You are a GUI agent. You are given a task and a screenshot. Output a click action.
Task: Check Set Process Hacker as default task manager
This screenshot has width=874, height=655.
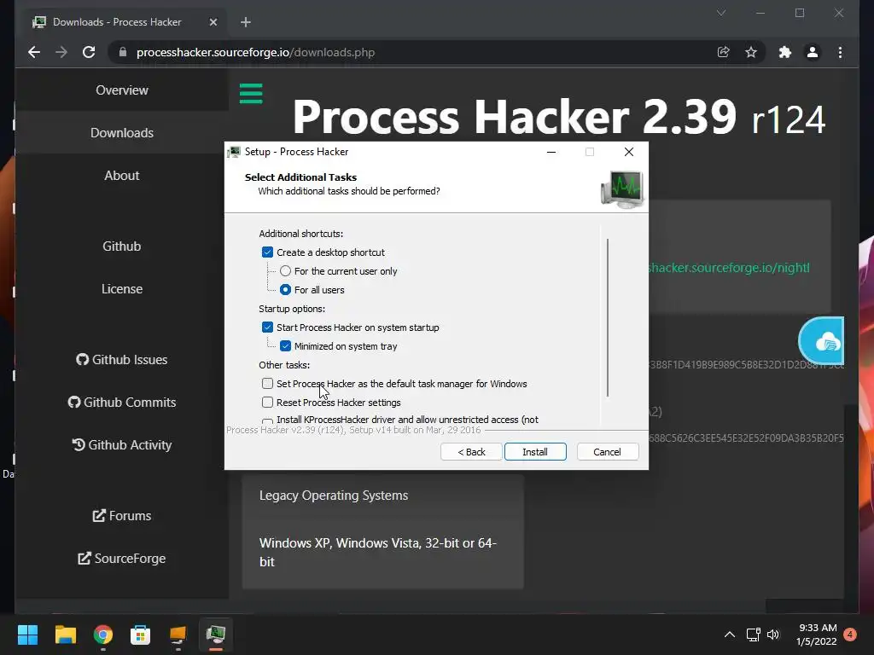tap(267, 384)
